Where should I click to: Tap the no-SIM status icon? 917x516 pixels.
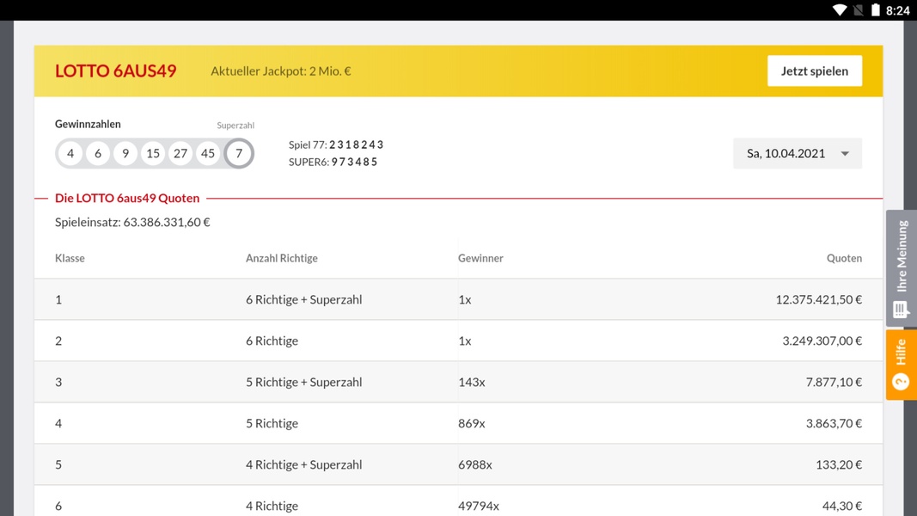click(x=858, y=10)
